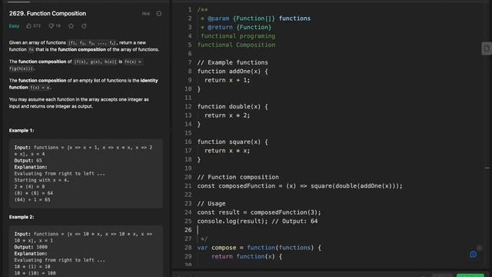The height and width of the screenshot is (277, 492).
Task: Click "Evaluating from right to left ..." in Example 1
Action: 60,173
